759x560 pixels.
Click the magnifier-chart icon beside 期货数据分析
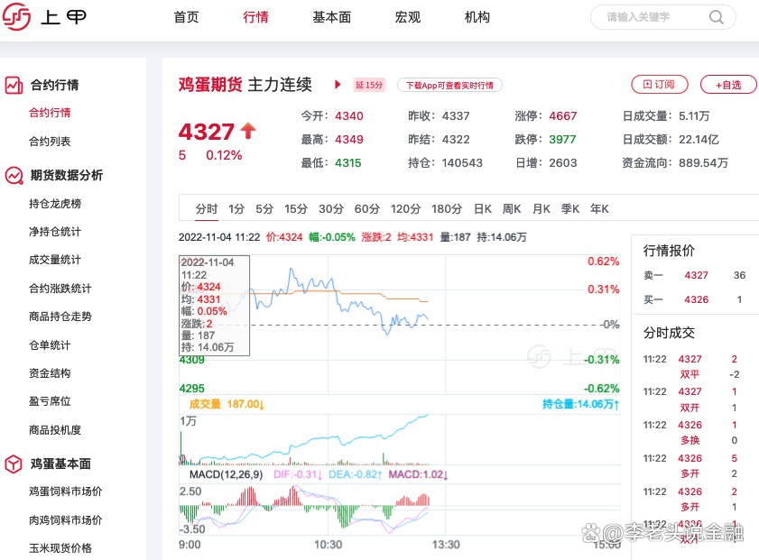[x=13, y=176]
